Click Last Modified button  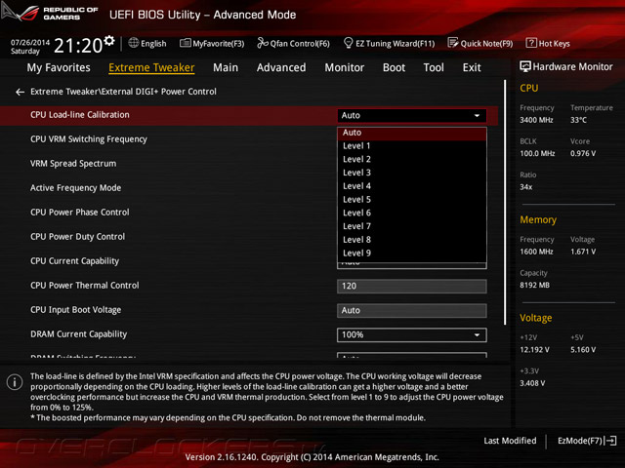(510, 441)
